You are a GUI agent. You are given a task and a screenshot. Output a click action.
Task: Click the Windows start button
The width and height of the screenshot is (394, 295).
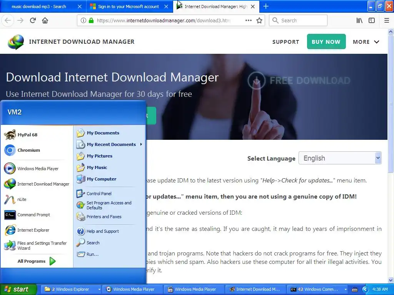(18, 289)
